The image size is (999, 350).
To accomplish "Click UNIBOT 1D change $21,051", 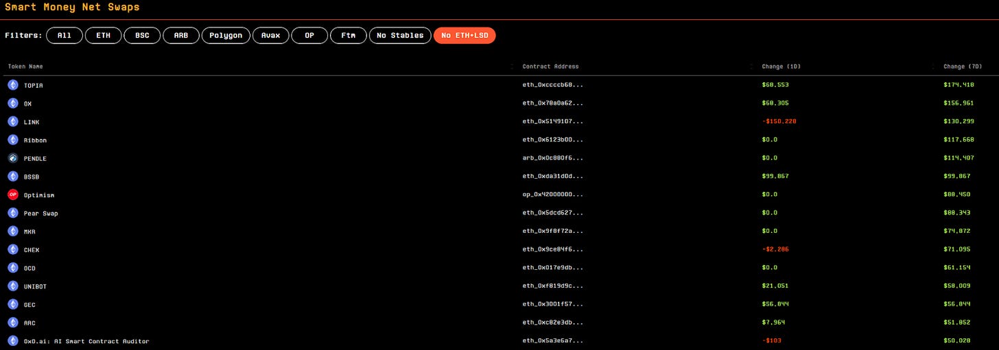I will point(775,286).
